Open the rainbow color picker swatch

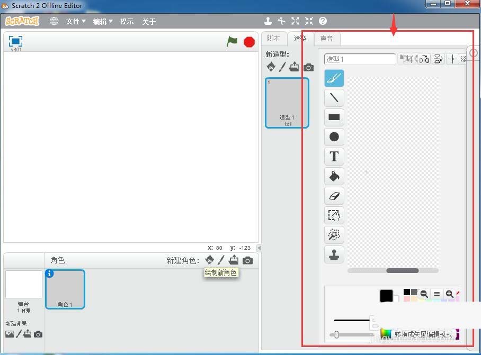(386, 333)
